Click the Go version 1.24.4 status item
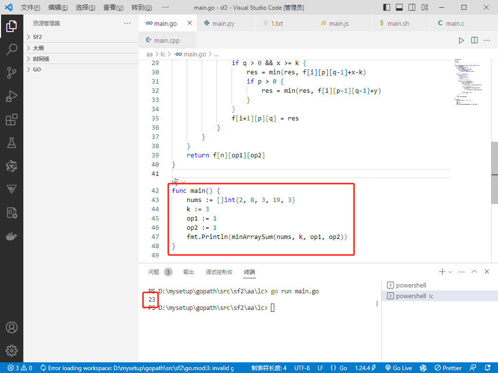 pos(365,368)
